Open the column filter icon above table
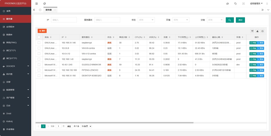Screen dimensions: 271x136 point(252,31)
